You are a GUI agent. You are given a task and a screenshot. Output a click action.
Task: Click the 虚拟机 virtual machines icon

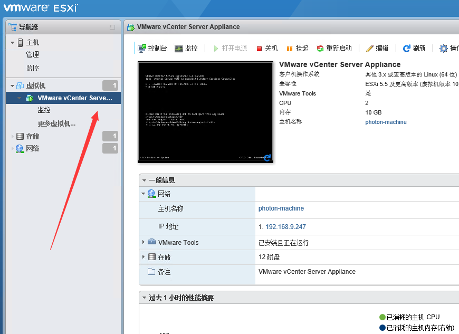(x=20, y=86)
